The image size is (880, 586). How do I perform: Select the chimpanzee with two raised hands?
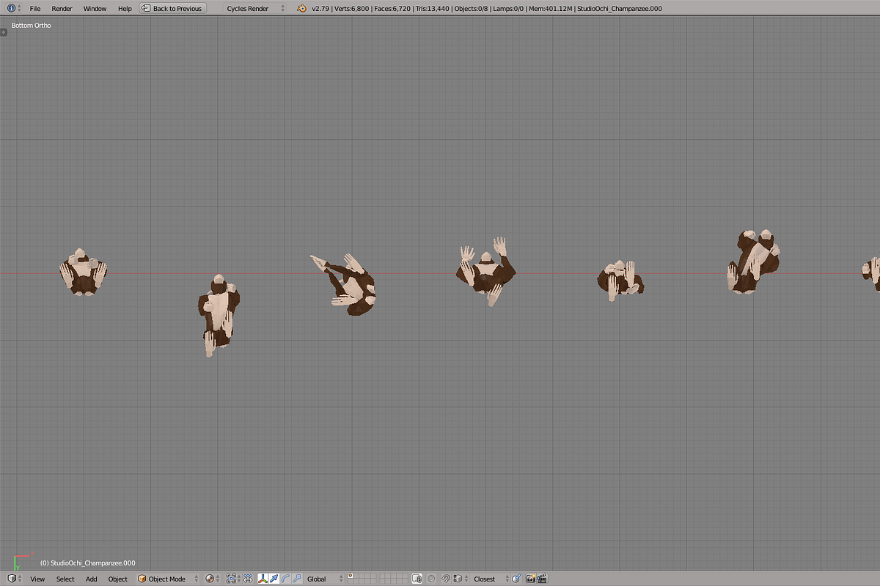click(487, 271)
